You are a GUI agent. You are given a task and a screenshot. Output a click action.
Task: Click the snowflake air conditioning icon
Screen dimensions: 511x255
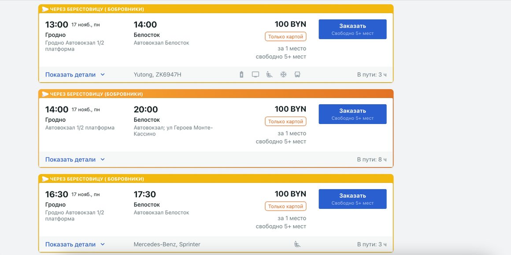(x=283, y=75)
